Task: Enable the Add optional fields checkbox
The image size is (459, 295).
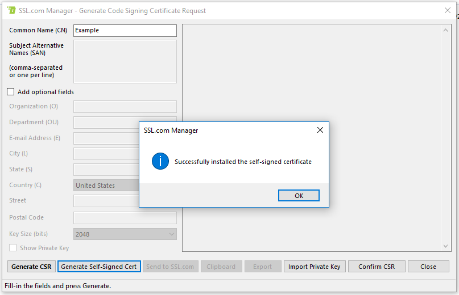Action: pyautogui.click(x=11, y=92)
